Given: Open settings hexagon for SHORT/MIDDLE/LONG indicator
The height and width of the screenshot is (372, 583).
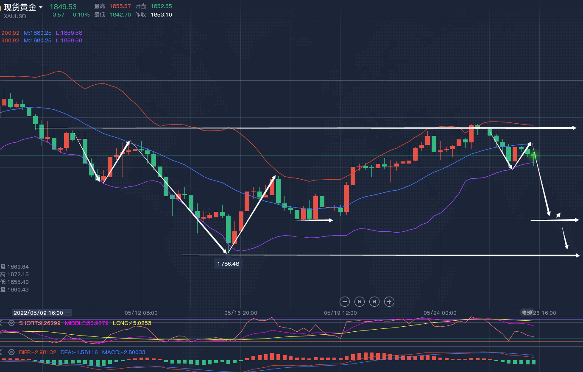Looking at the screenshot, I should (x=11, y=323).
